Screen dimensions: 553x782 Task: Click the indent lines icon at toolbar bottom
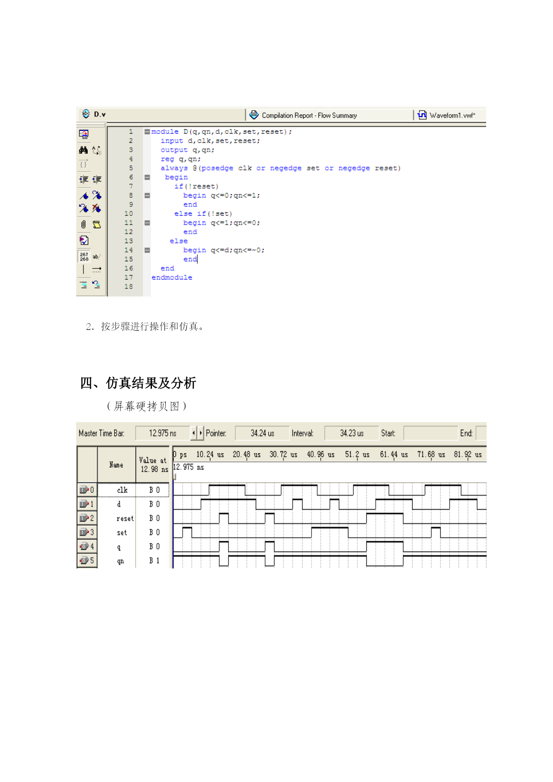click(x=83, y=284)
